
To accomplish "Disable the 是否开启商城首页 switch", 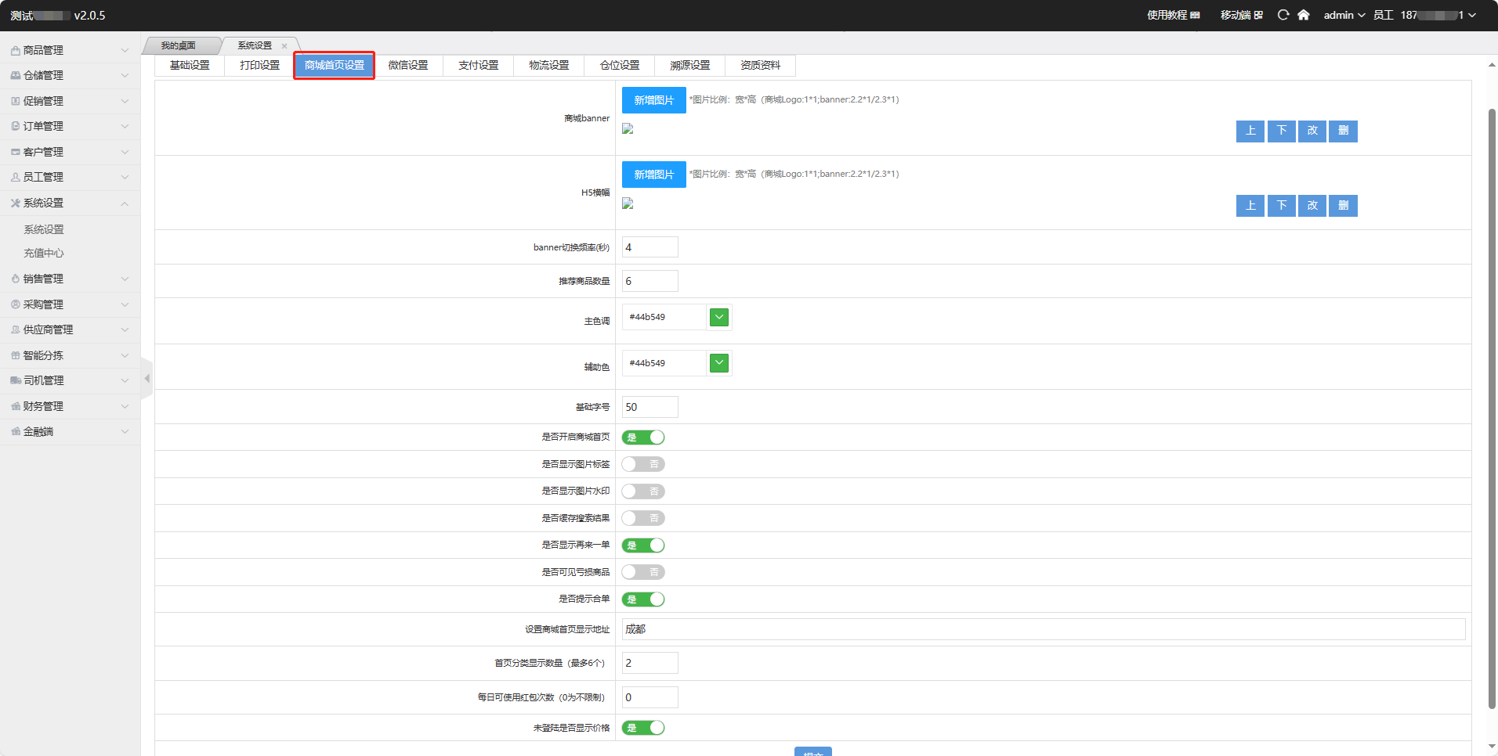I will [643, 437].
